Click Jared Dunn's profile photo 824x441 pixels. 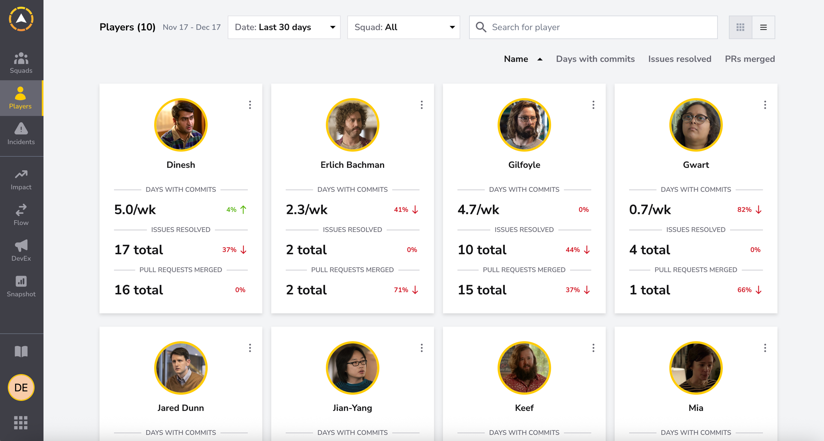click(181, 368)
